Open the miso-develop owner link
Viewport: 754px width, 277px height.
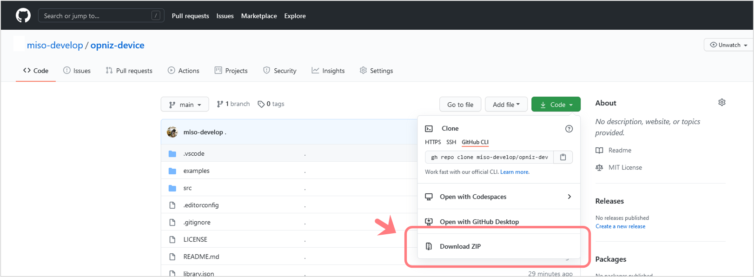(x=55, y=45)
